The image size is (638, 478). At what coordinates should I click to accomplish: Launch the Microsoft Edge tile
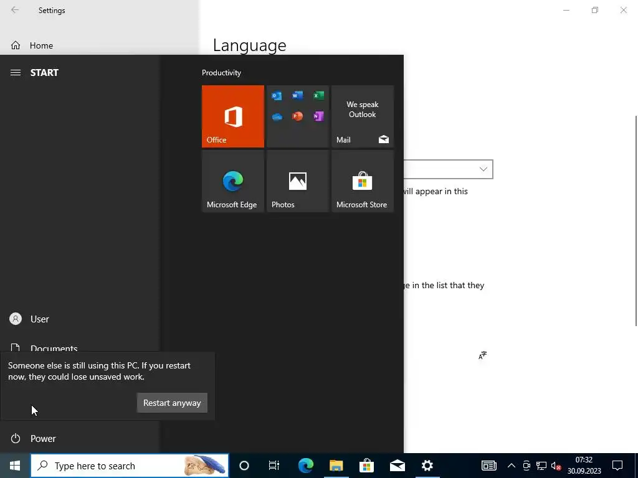pyautogui.click(x=233, y=181)
